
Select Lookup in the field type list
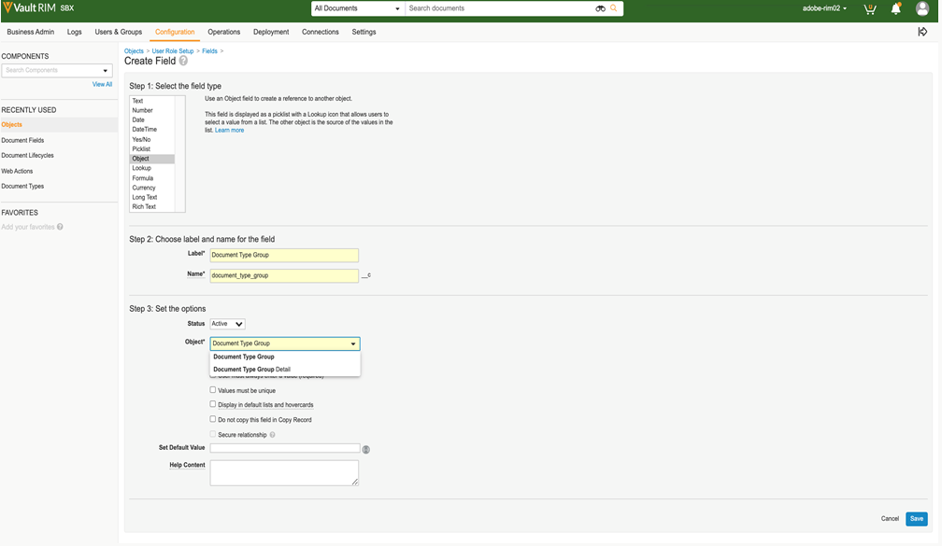141,168
